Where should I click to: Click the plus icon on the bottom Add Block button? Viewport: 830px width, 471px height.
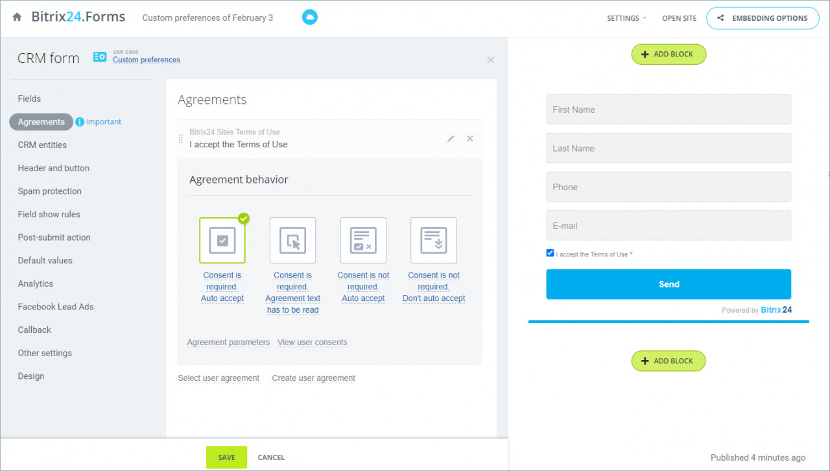coord(645,361)
